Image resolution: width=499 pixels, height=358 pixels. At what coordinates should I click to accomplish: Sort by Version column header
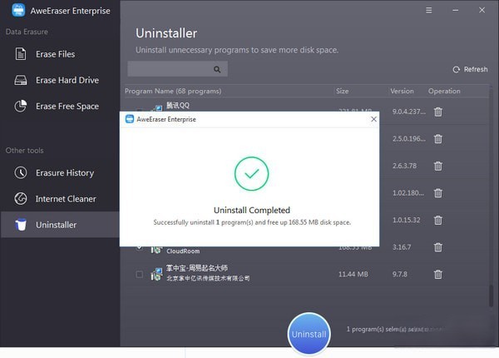pos(402,91)
